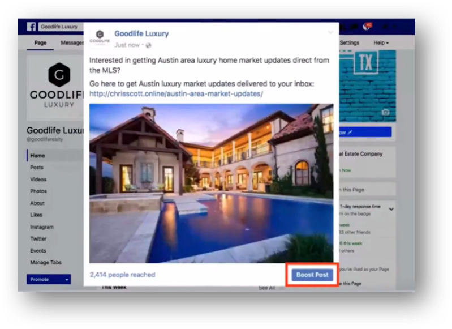Viewport: 452px width, 329px height.
Task: Click the Boost Post button
Action: coord(312,275)
